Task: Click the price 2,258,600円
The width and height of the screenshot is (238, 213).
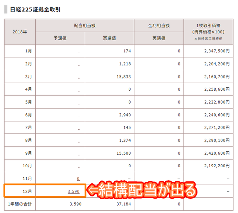Action: [x=217, y=89]
